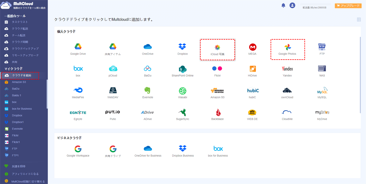Select the box for Business icon
The height and width of the screenshot is (184, 366).
point(218,151)
